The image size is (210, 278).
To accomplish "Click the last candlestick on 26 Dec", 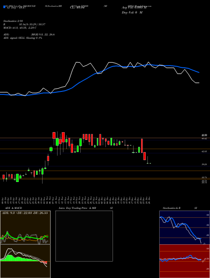I will 150,163.
